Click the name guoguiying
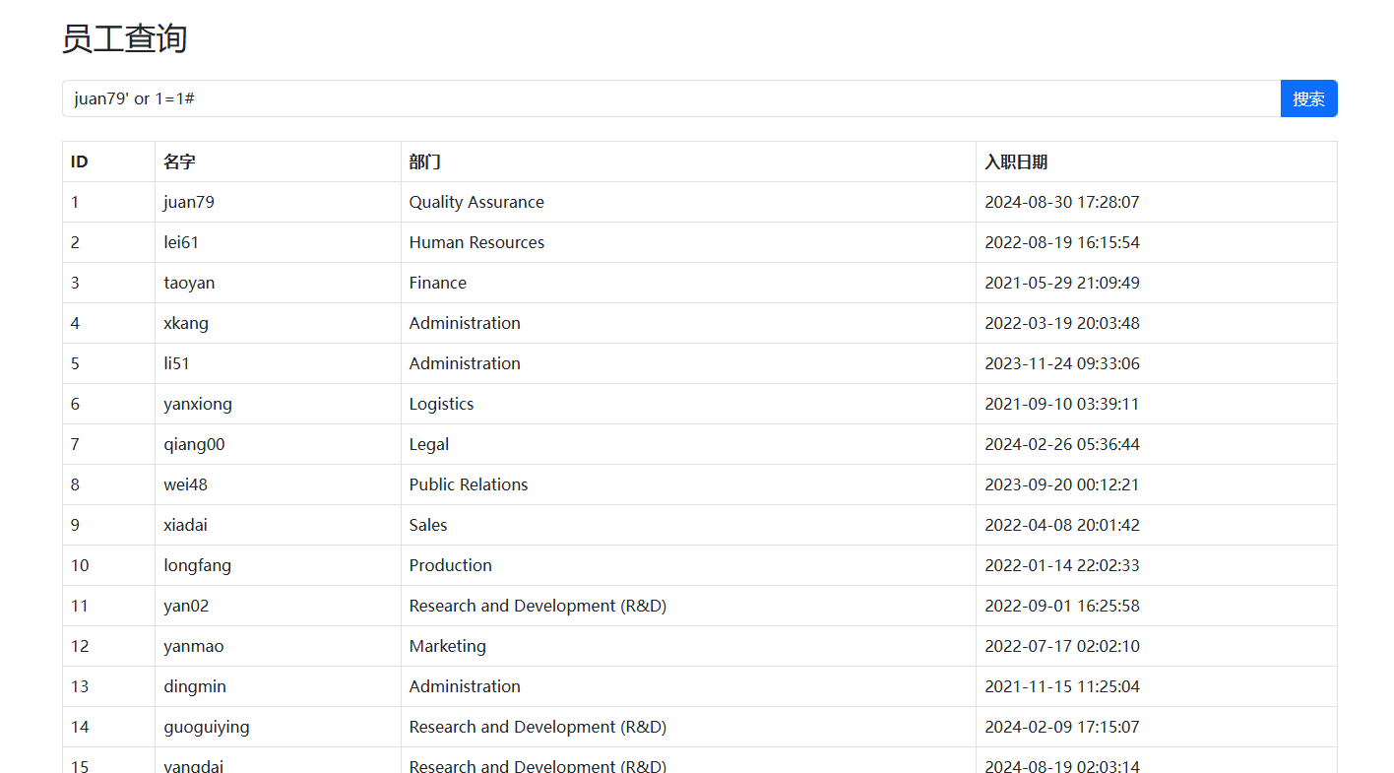Viewport: 1394px width, 773px height. [x=207, y=727]
